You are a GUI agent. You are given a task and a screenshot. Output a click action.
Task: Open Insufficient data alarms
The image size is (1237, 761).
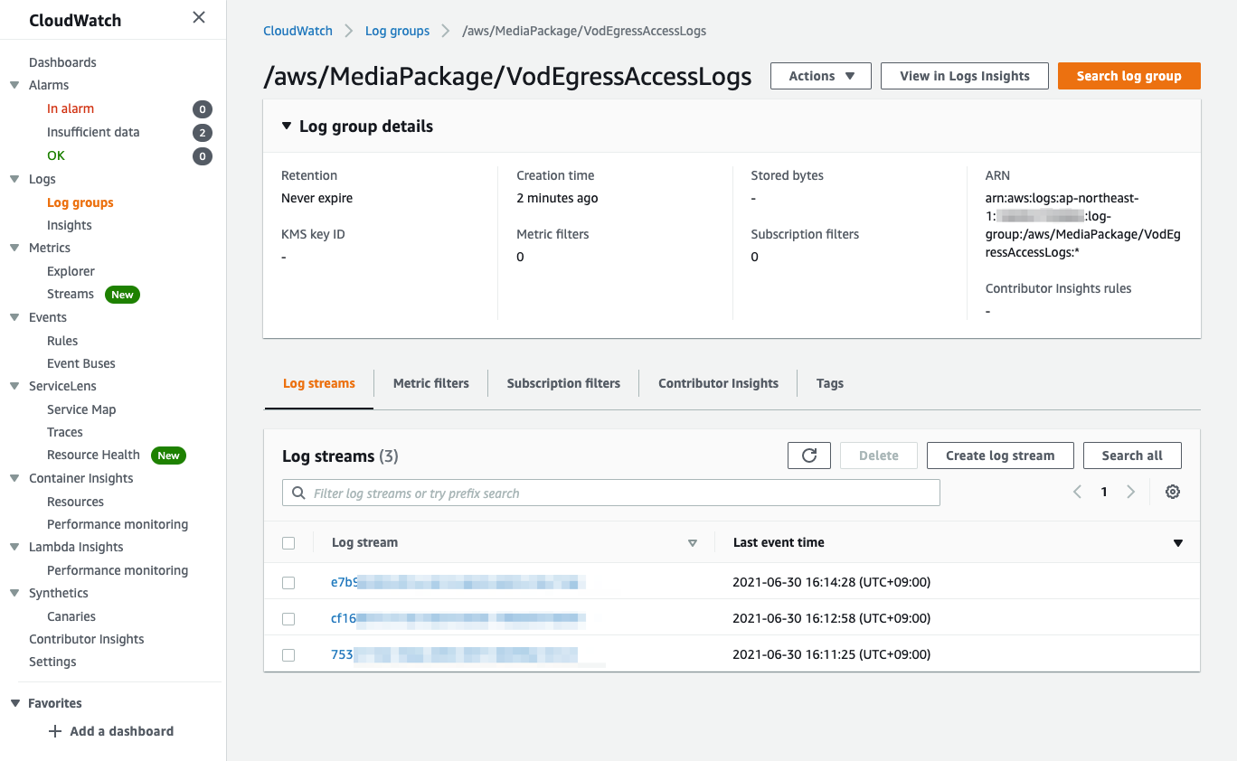pos(93,132)
